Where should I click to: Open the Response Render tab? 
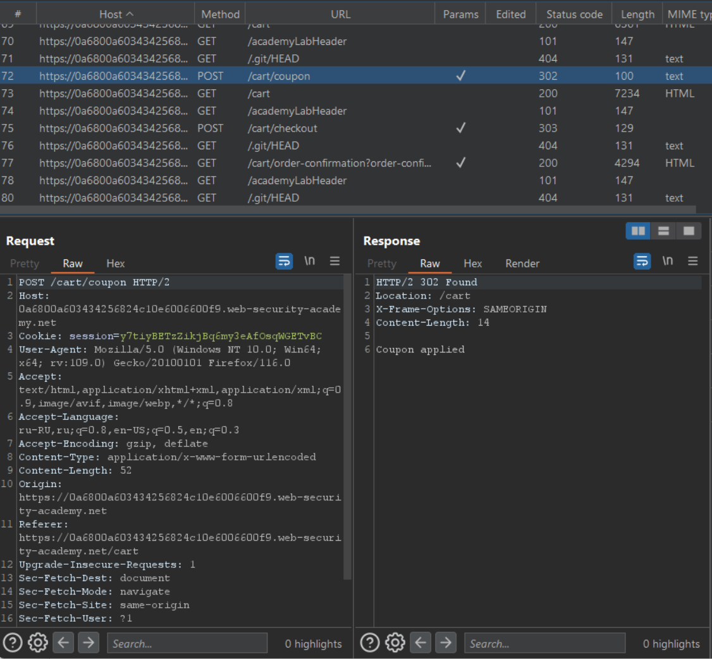(522, 264)
